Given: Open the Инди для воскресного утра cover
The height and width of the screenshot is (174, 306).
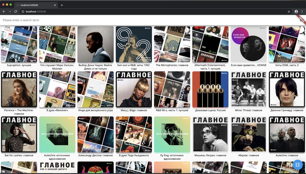Looking at the screenshot, I should pyautogui.click(x=96, y=89).
